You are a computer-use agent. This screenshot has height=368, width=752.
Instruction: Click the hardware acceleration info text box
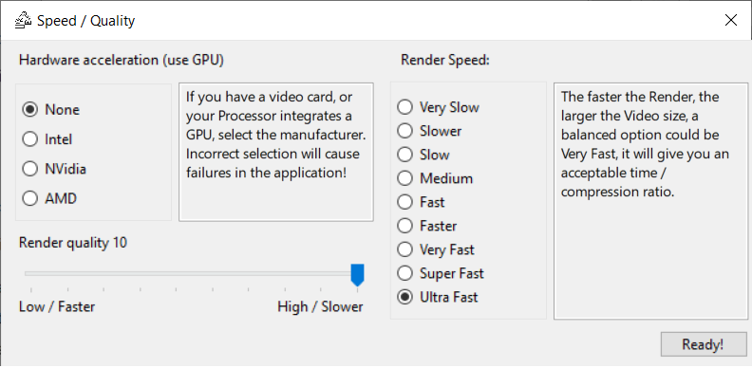click(x=275, y=153)
